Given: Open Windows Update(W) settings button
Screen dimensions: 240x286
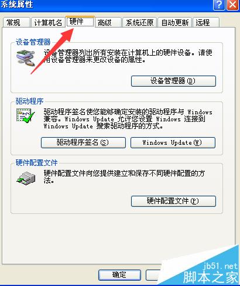Looking at the screenshot, I should (173, 142).
